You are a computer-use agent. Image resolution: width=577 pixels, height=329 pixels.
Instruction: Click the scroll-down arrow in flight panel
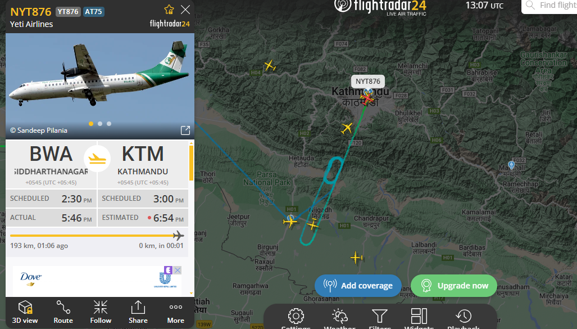pos(191,293)
